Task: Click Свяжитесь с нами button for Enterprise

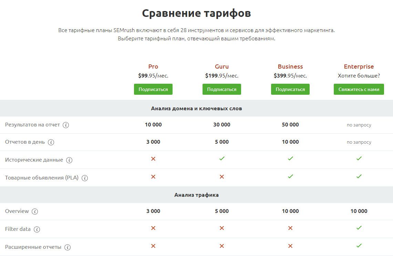Action: tap(359, 89)
